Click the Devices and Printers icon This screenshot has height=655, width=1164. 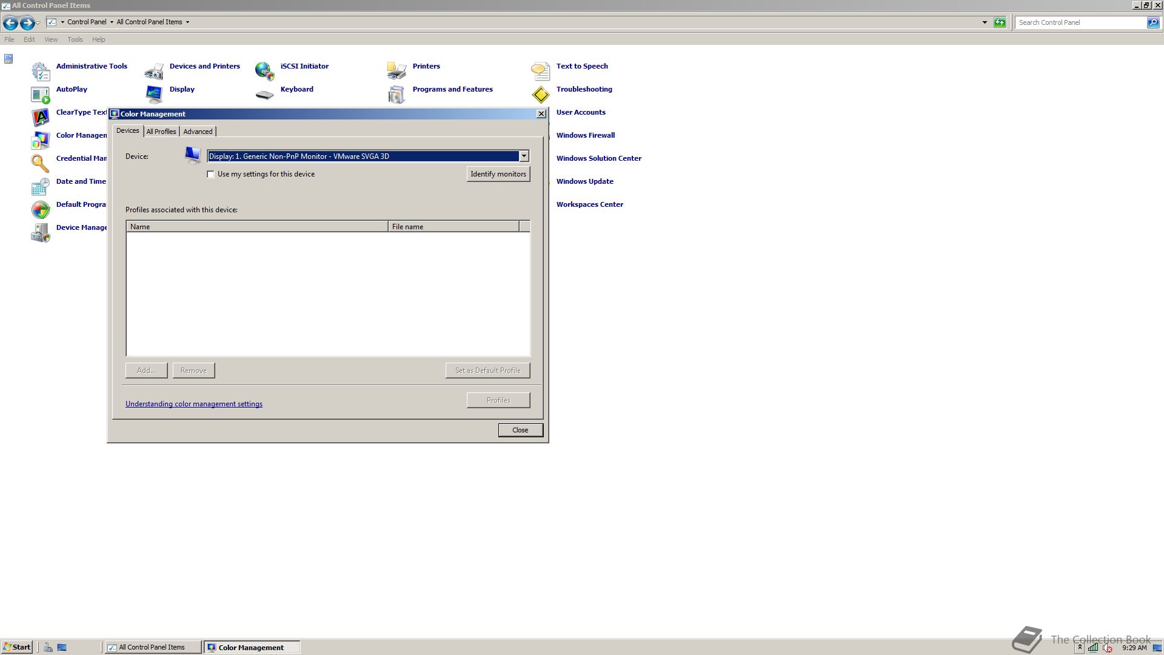pyautogui.click(x=154, y=72)
